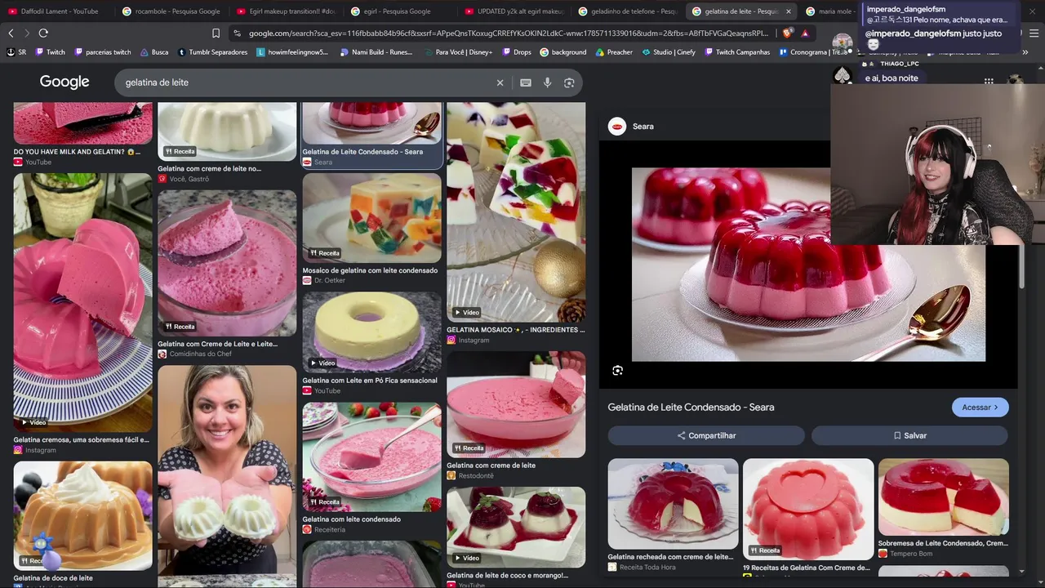The width and height of the screenshot is (1045, 588).
Task: Click the scroll-down arrow of the preview panel
Action: coord(1021,572)
